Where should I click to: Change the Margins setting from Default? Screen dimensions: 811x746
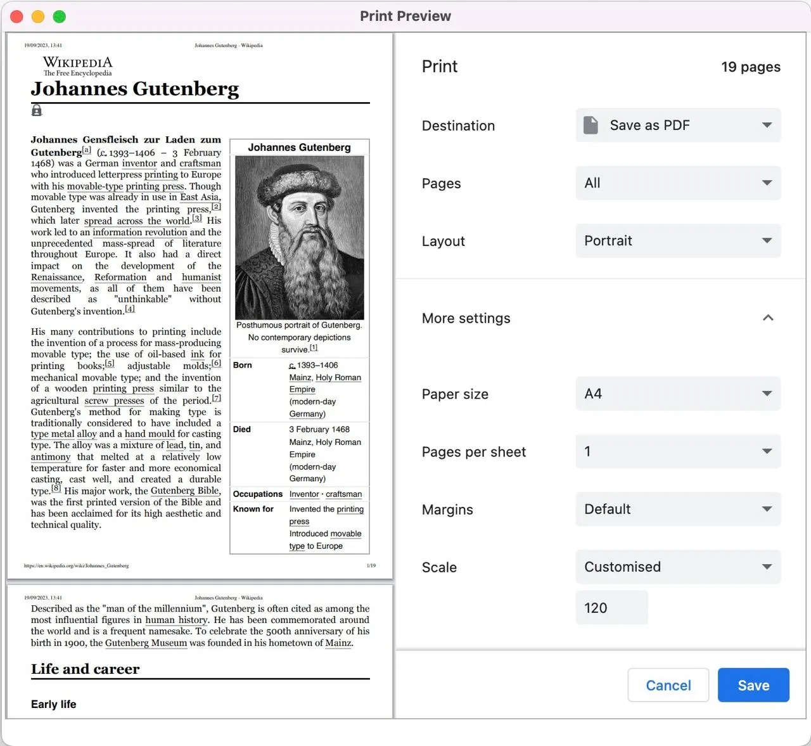(x=677, y=509)
